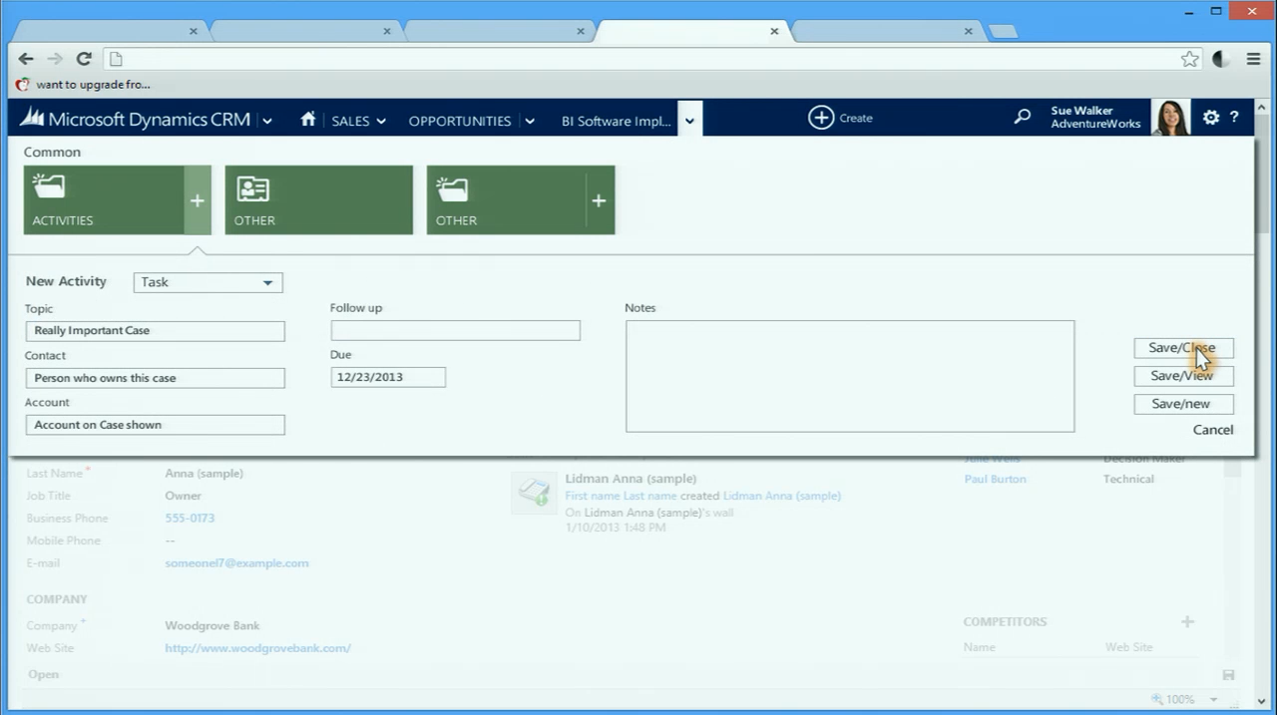Image resolution: width=1277 pixels, height=715 pixels.
Task: Click the Home icon in navigation bar
Action: (x=308, y=120)
